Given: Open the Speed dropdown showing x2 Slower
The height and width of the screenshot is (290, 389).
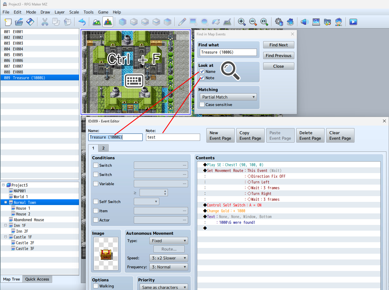Looking at the screenshot, I should 168,258.
